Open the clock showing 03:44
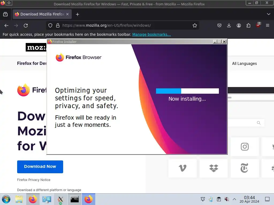 [x=249, y=199]
